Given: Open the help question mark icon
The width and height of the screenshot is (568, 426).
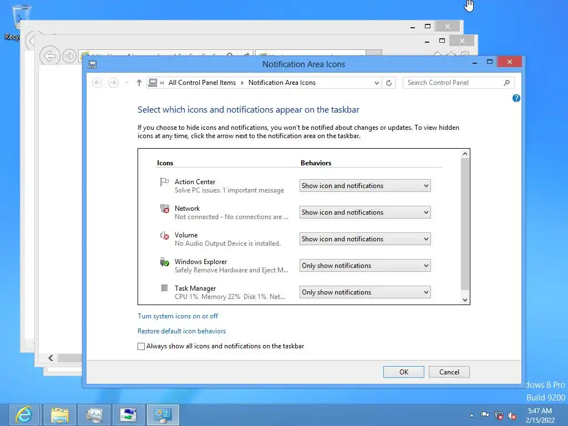Looking at the screenshot, I should click(516, 98).
